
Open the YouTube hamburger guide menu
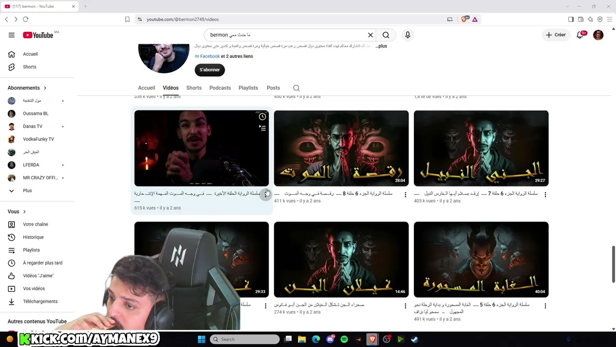12,35
